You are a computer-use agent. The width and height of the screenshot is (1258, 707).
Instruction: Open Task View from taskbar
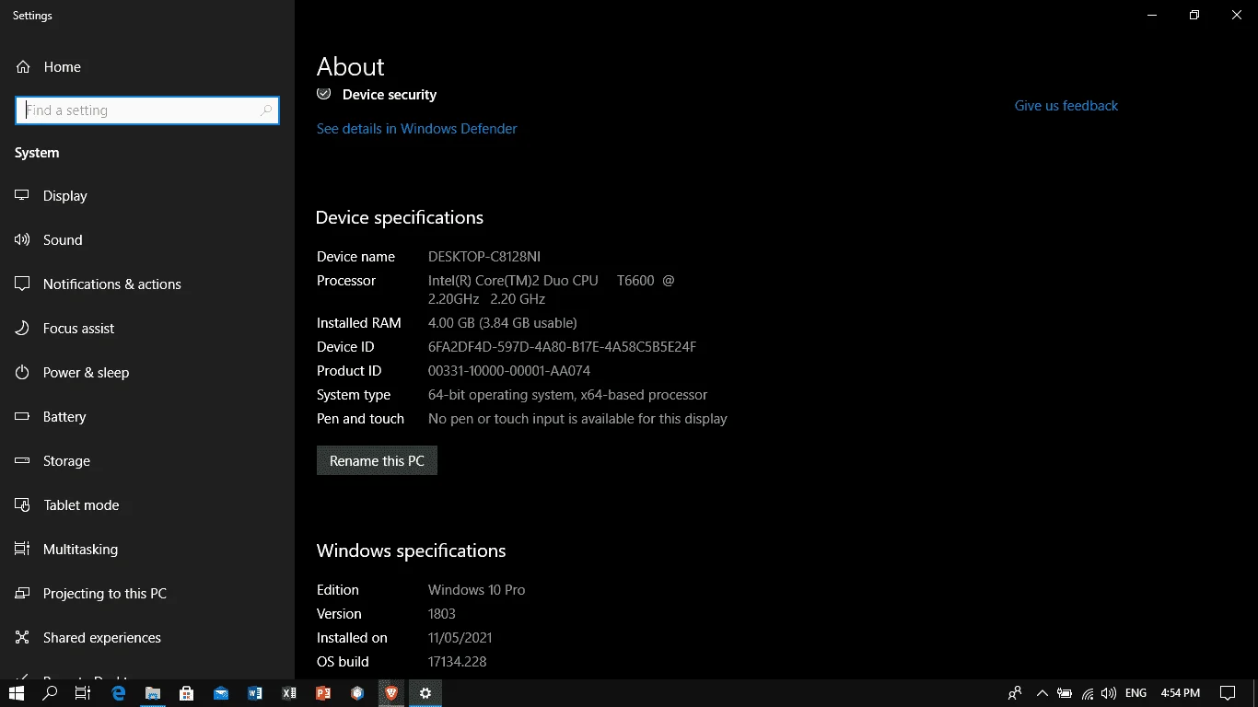[x=83, y=693]
